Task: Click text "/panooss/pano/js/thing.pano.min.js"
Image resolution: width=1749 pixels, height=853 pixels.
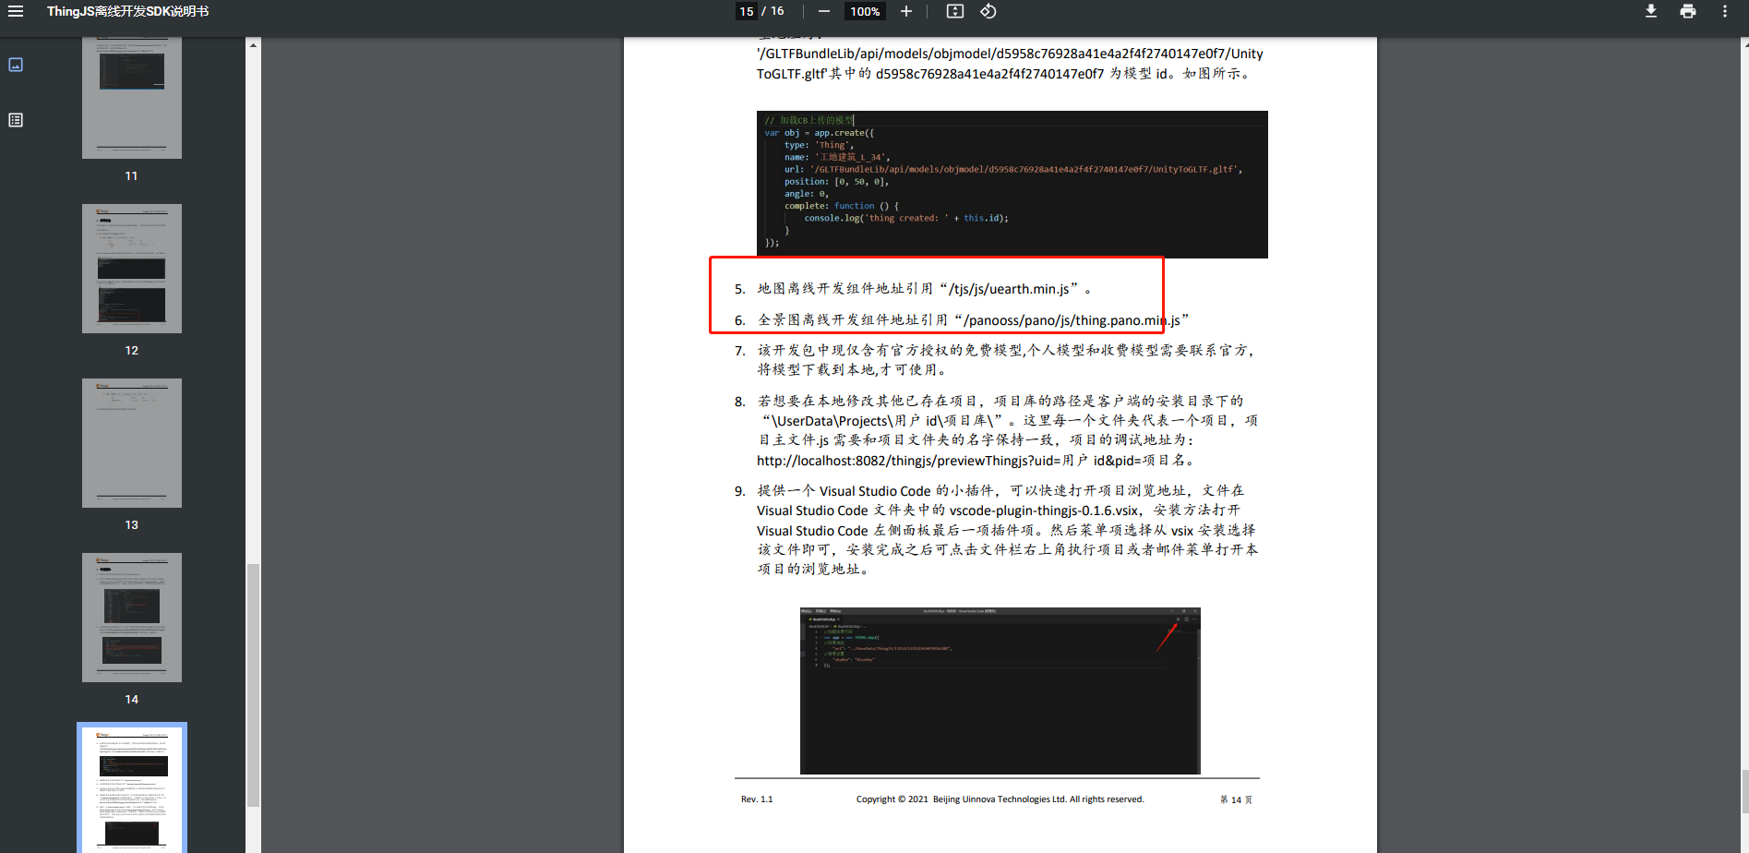Action: pyautogui.click(x=1072, y=320)
